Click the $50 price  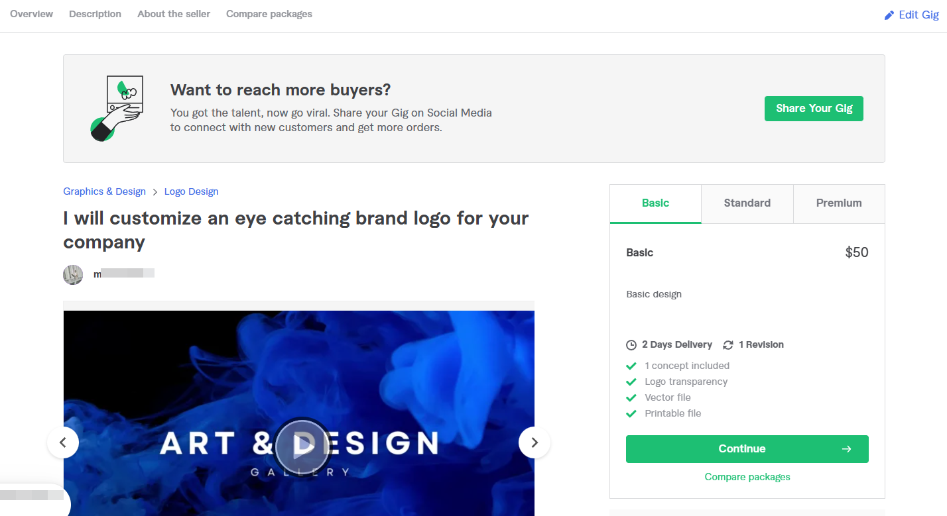[x=857, y=252]
